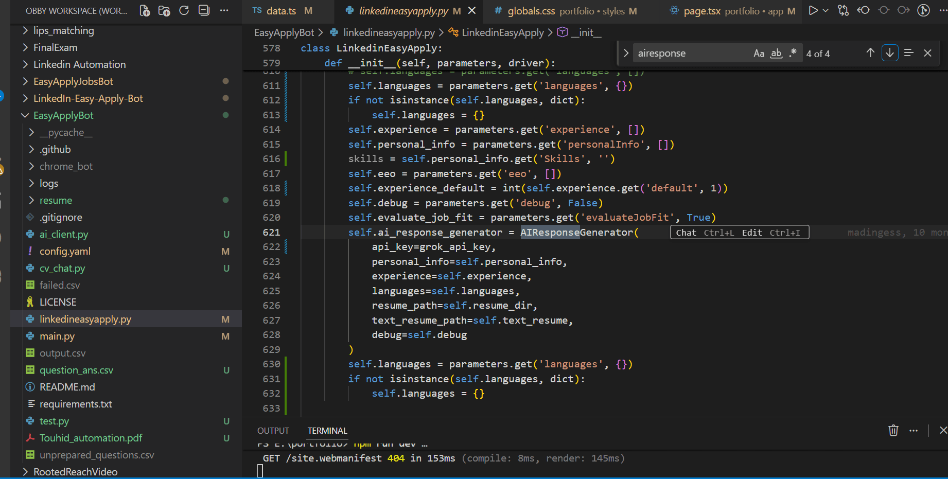
Task: Go to previous search match arrow
Action: (x=870, y=53)
